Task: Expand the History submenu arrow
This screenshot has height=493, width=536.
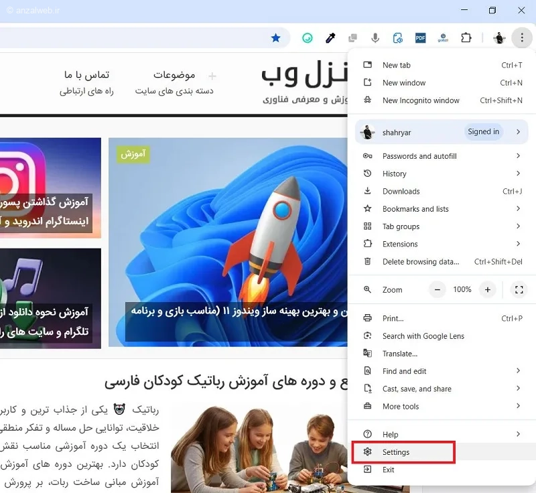Action: pos(518,173)
